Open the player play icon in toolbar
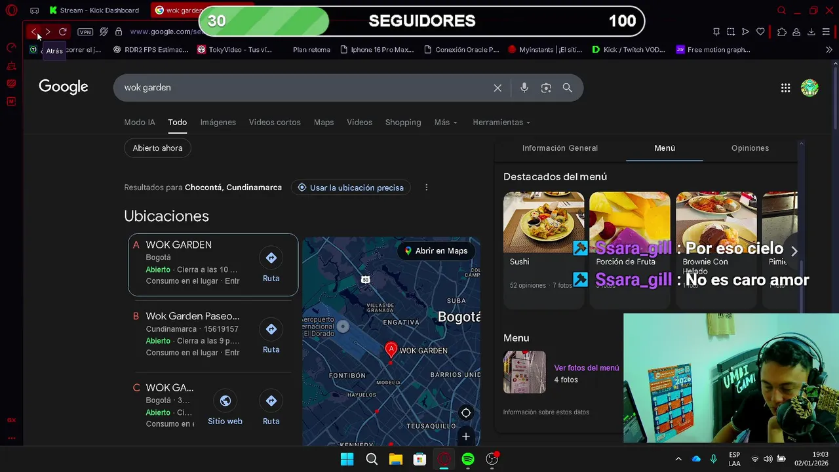Screen dimensions: 839x472 tap(745, 31)
